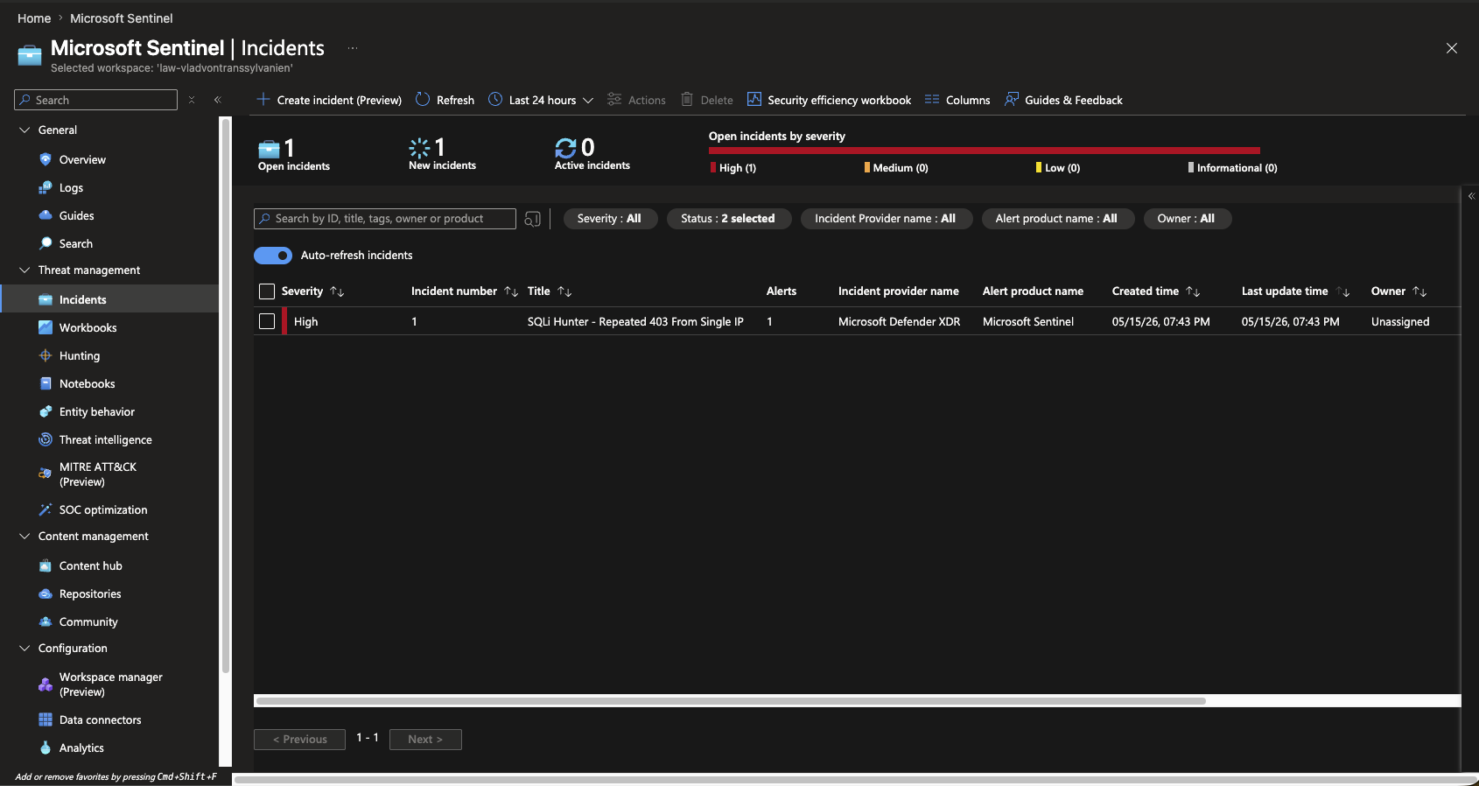Click the Workspace manager icon
This screenshot has height=786, width=1479.
point(46,684)
